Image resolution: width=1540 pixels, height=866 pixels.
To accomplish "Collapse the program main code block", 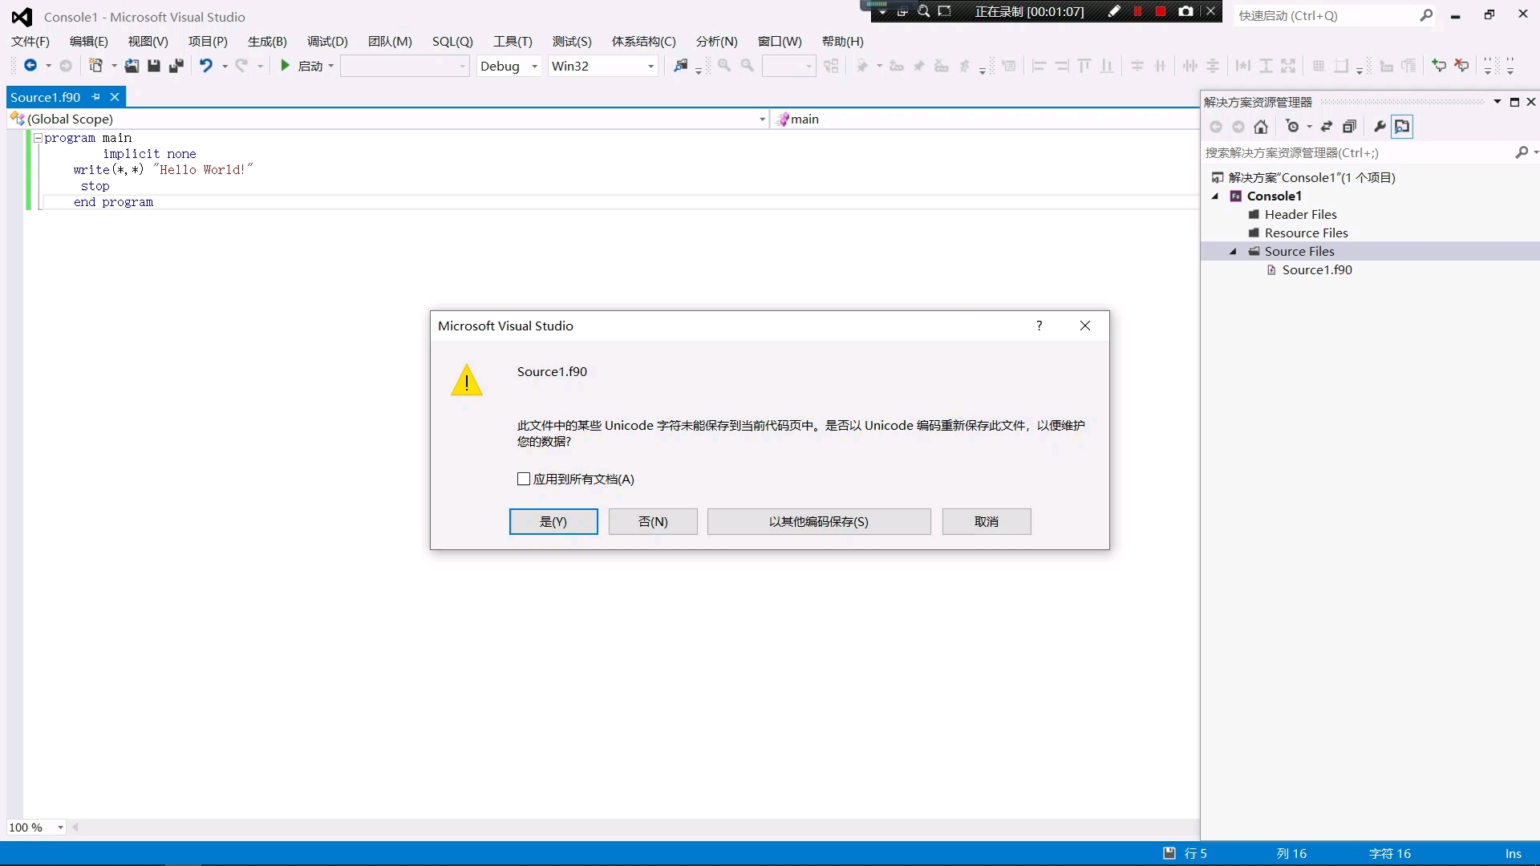I will click(x=37, y=138).
